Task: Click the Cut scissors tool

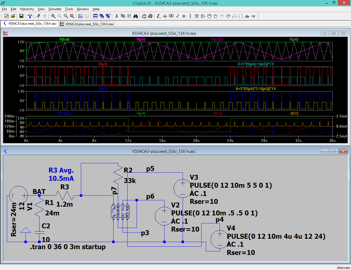Action: tap(117, 16)
